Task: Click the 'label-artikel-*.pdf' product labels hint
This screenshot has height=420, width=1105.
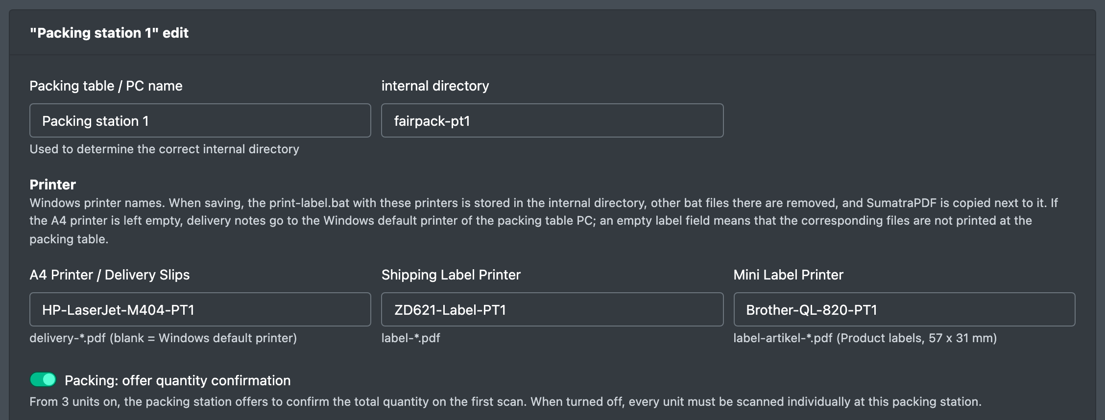Action: coord(865,338)
